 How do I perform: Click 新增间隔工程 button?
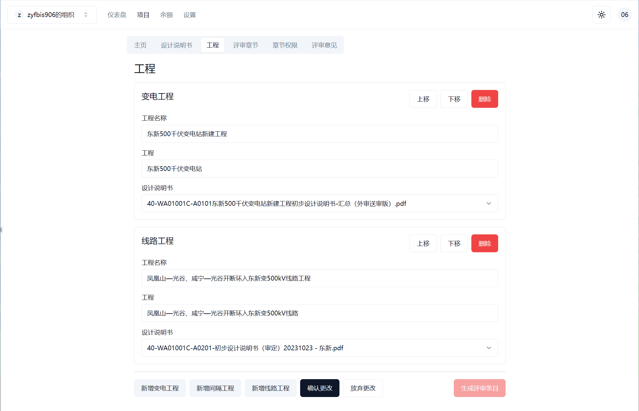(215, 388)
